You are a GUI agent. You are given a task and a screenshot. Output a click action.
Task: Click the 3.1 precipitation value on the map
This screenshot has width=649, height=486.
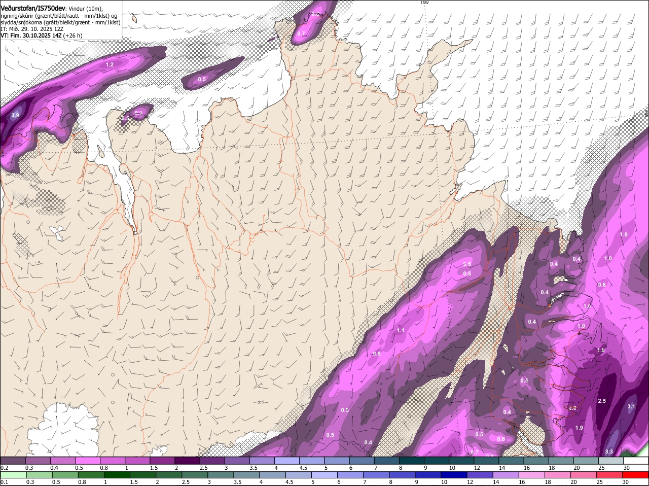[631, 406]
